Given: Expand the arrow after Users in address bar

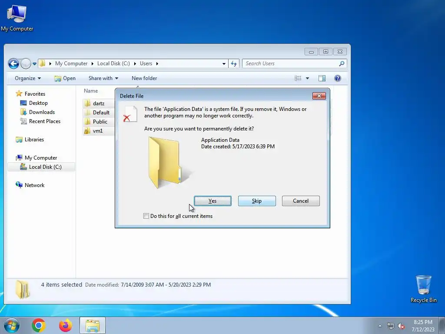Looking at the screenshot, I should (x=157, y=63).
